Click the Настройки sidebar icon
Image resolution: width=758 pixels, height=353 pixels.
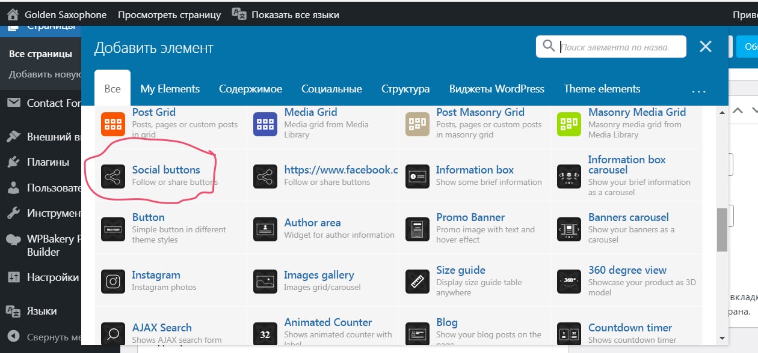(x=13, y=277)
